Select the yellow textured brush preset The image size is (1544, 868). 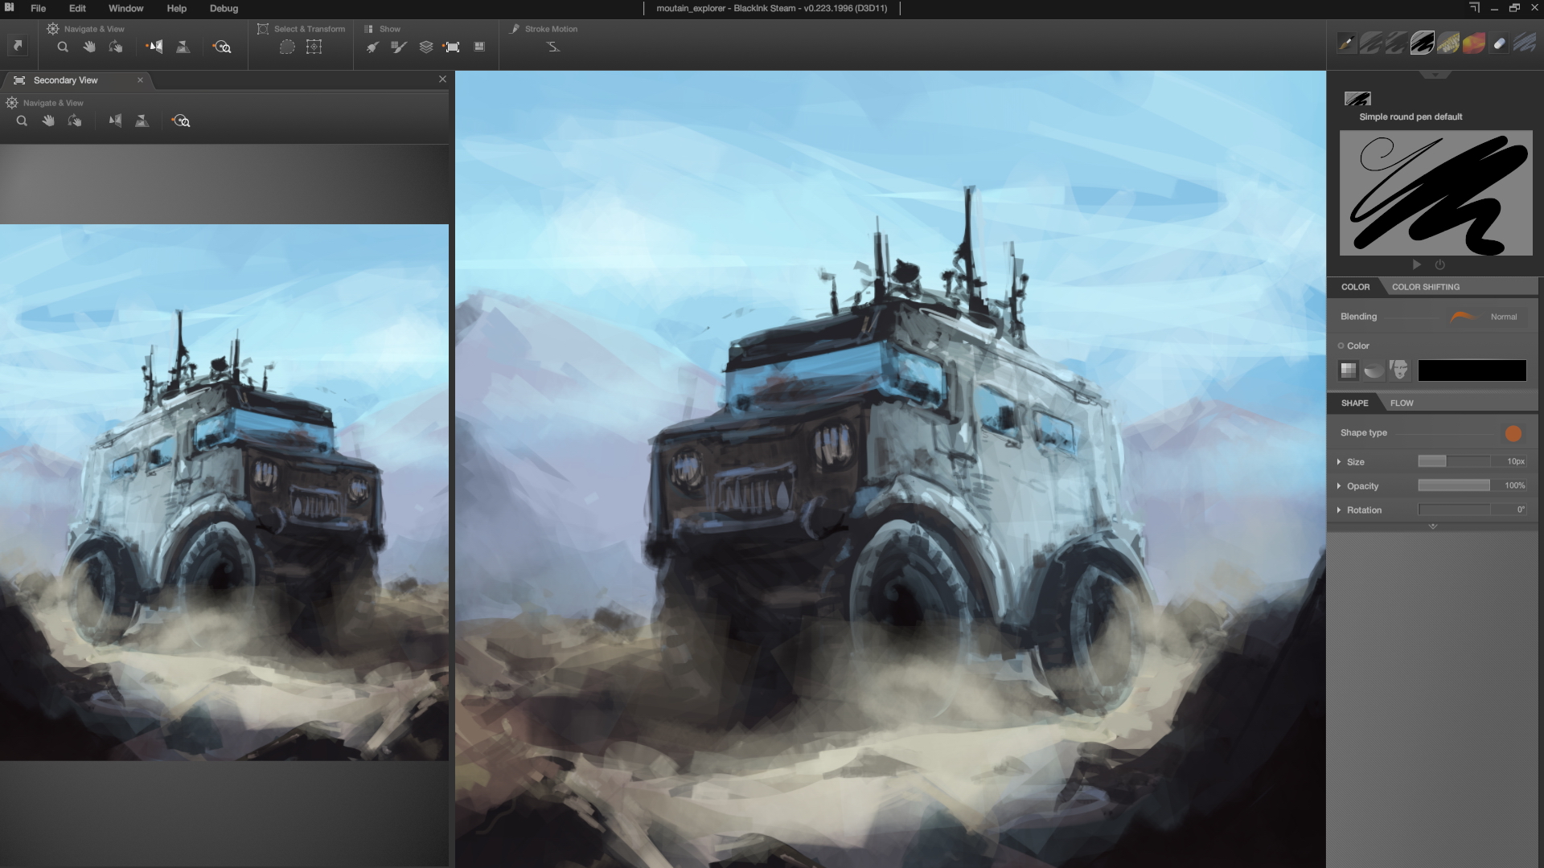click(1448, 43)
